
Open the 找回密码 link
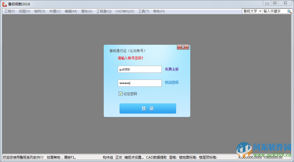point(172,82)
